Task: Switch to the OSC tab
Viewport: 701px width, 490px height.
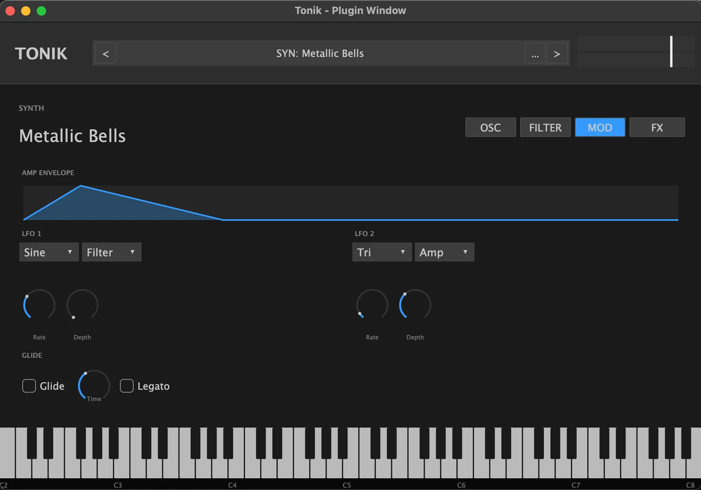Action: coord(491,127)
